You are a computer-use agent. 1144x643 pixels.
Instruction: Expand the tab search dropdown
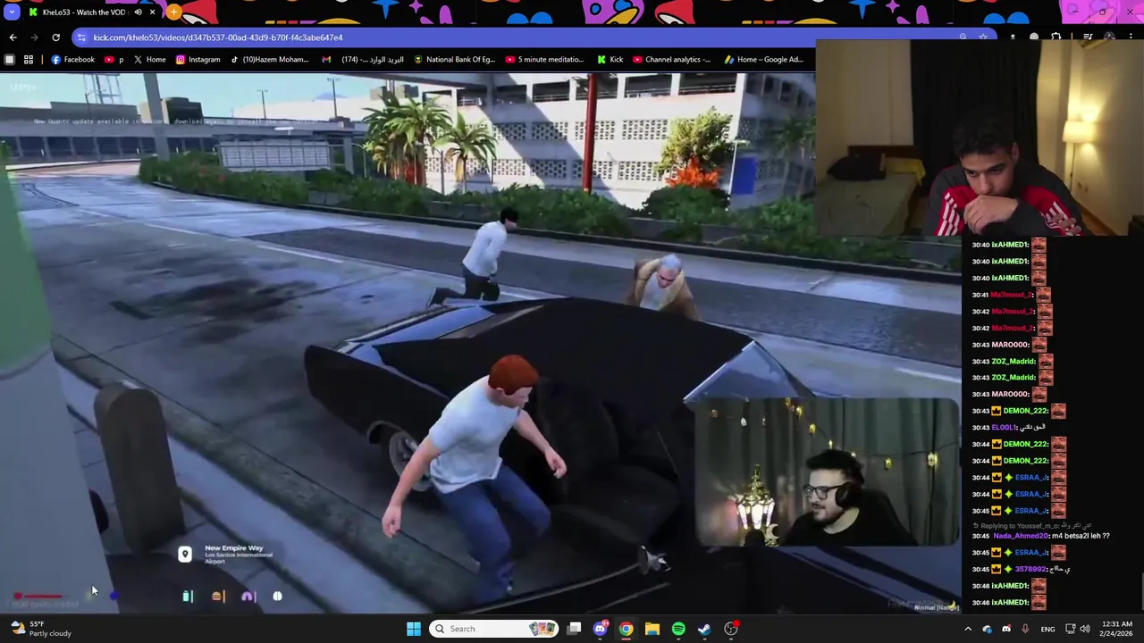[12, 13]
